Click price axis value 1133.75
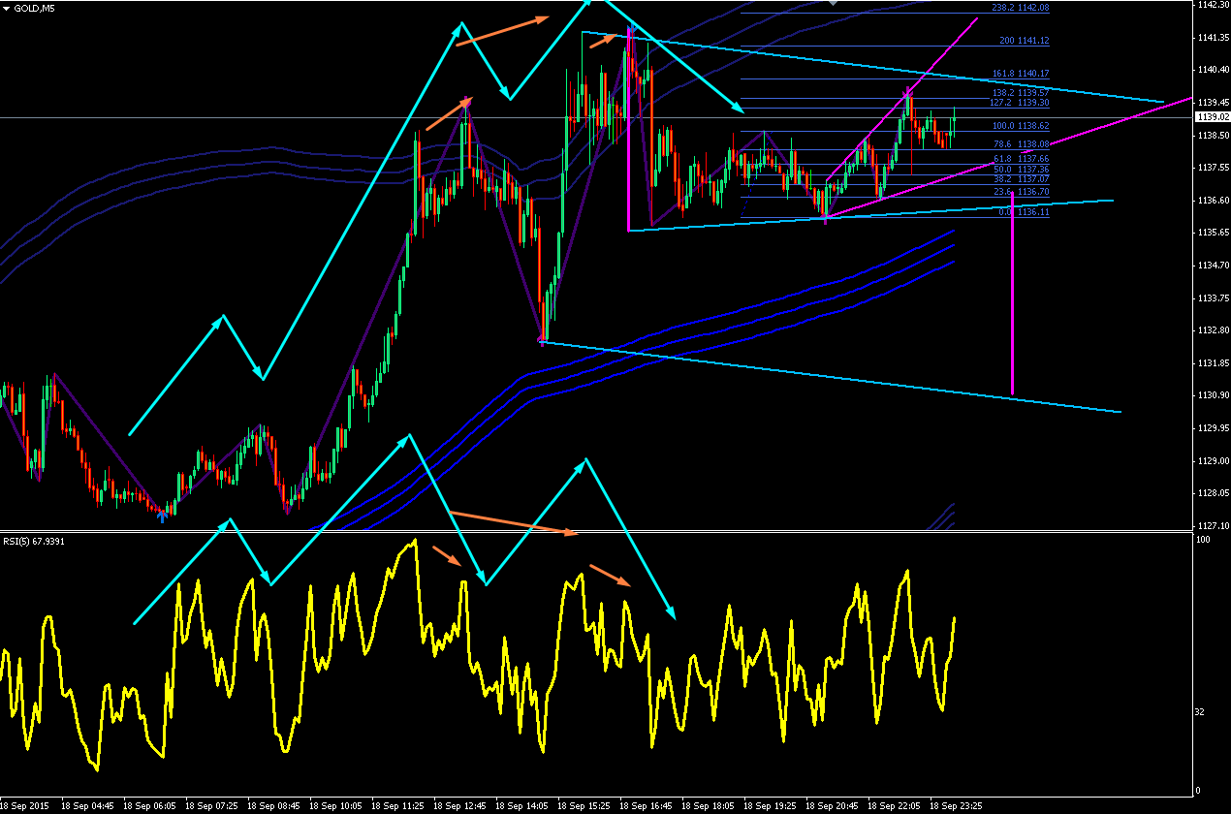The width and height of the screenshot is (1231, 814). click(1212, 297)
